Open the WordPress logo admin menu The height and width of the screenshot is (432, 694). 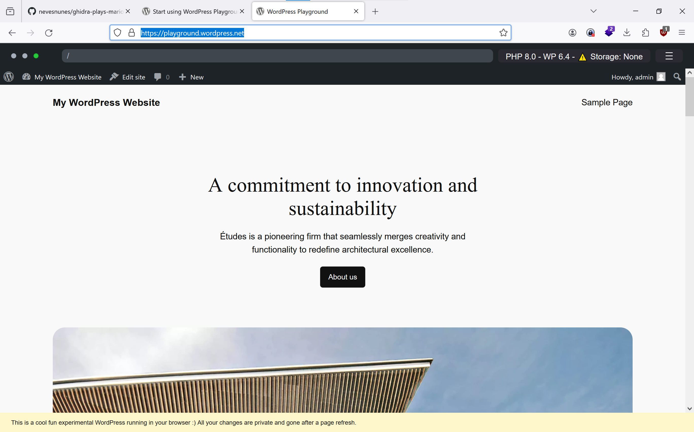click(9, 77)
